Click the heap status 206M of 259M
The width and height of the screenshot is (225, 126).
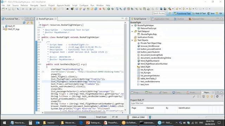coord(138,117)
